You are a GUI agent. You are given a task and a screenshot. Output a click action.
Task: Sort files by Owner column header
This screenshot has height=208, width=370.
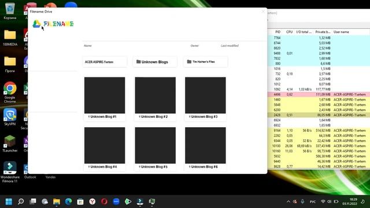tap(194, 46)
